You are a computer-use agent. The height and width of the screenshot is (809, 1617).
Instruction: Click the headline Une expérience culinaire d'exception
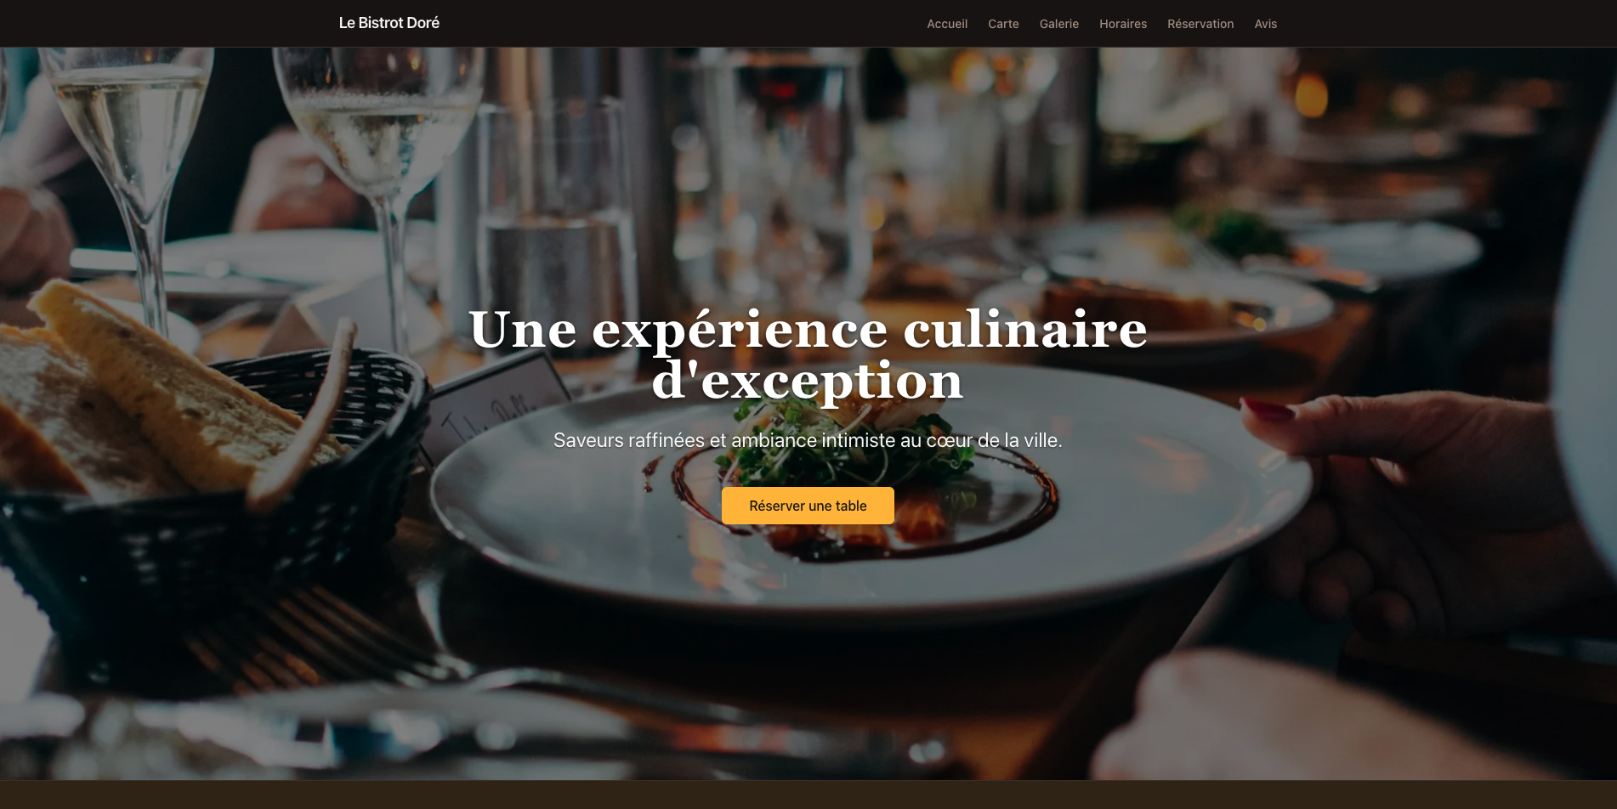[x=808, y=354]
